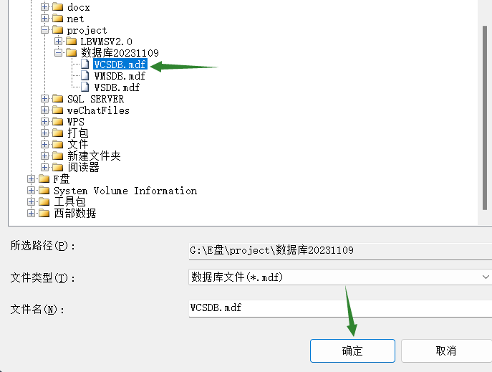492x372 pixels.
Task: Confirm with the 确定 button
Action: point(352,350)
